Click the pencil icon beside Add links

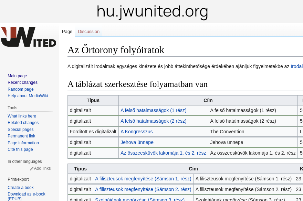tap(32, 169)
